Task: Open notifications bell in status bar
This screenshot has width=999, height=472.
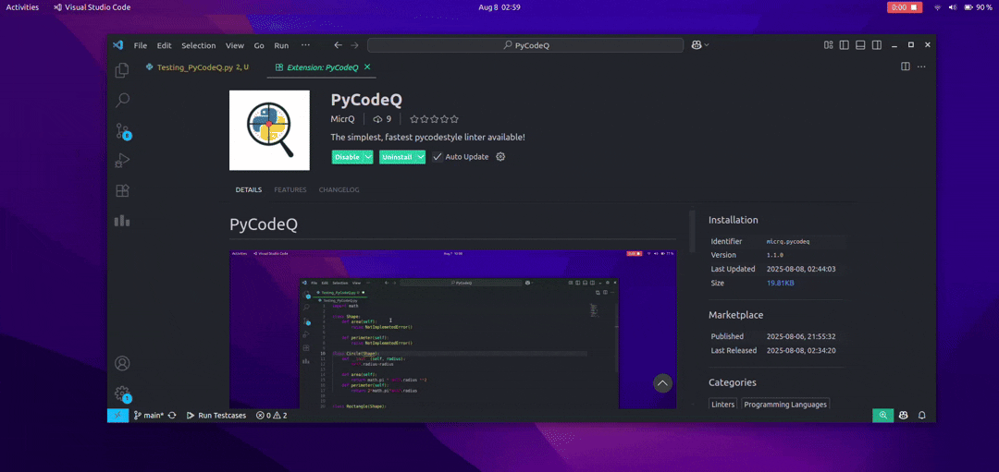Action: [x=922, y=416]
